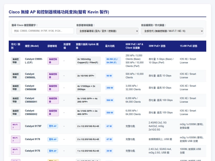Click the Wi-Fi 7 badge in Catalyst 9178 row
The height and width of the screenshot is (161, 215).
16,139
